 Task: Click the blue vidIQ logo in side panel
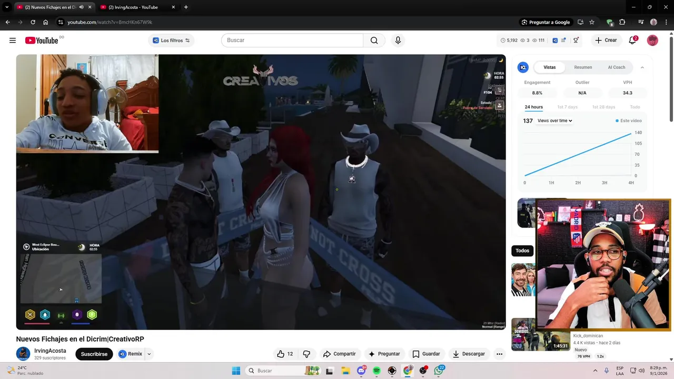(523, 67)
